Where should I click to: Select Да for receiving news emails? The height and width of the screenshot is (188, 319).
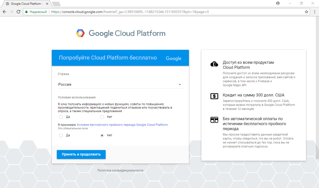61,117
